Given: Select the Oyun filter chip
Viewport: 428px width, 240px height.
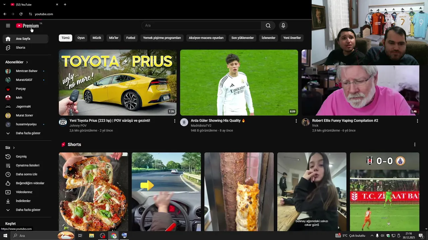Looking at the screenshot, I should (x=81, y=38).
